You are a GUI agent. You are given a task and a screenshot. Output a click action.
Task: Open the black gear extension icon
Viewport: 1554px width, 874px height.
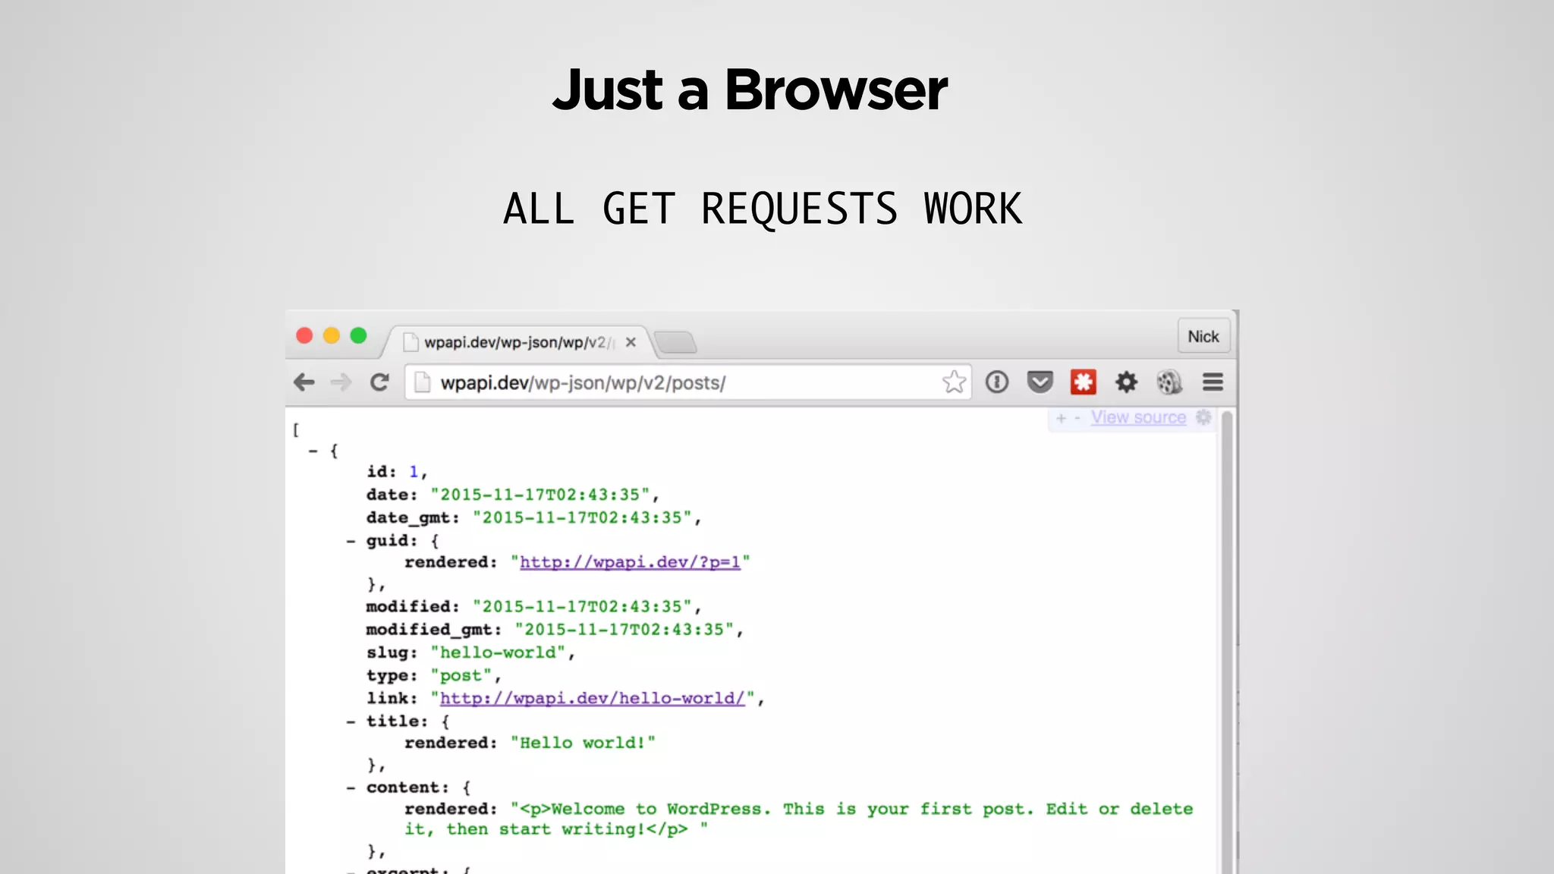point(1126,382)
